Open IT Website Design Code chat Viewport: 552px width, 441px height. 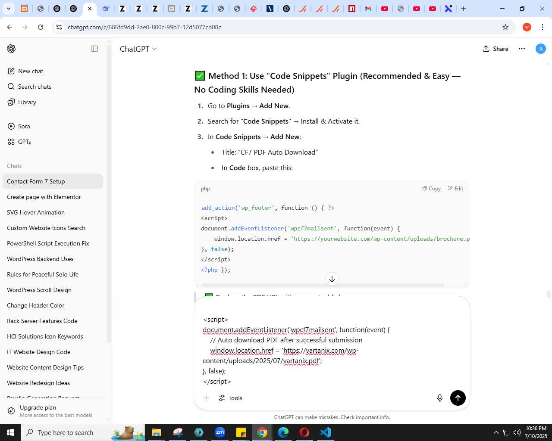[x=53, y=352]
